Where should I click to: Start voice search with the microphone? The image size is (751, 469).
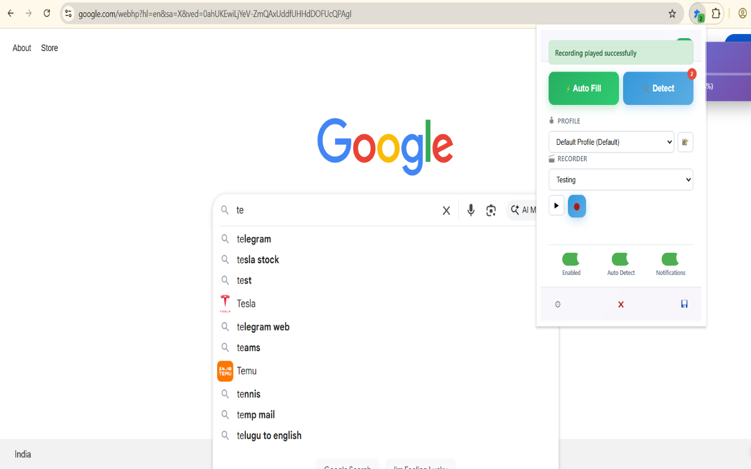pyautogui.click(x=471, y=210)
